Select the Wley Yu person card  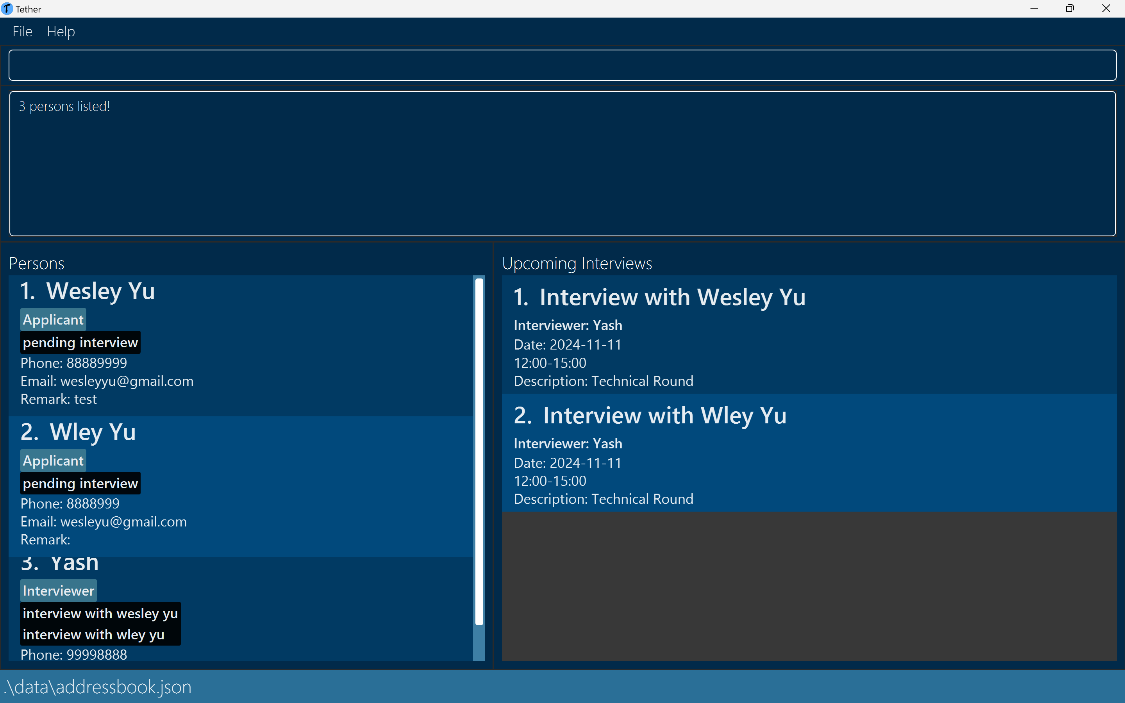coord(279,486)
